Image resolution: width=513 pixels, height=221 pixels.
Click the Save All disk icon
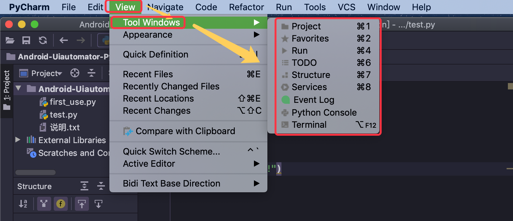(x=26, y=40)
